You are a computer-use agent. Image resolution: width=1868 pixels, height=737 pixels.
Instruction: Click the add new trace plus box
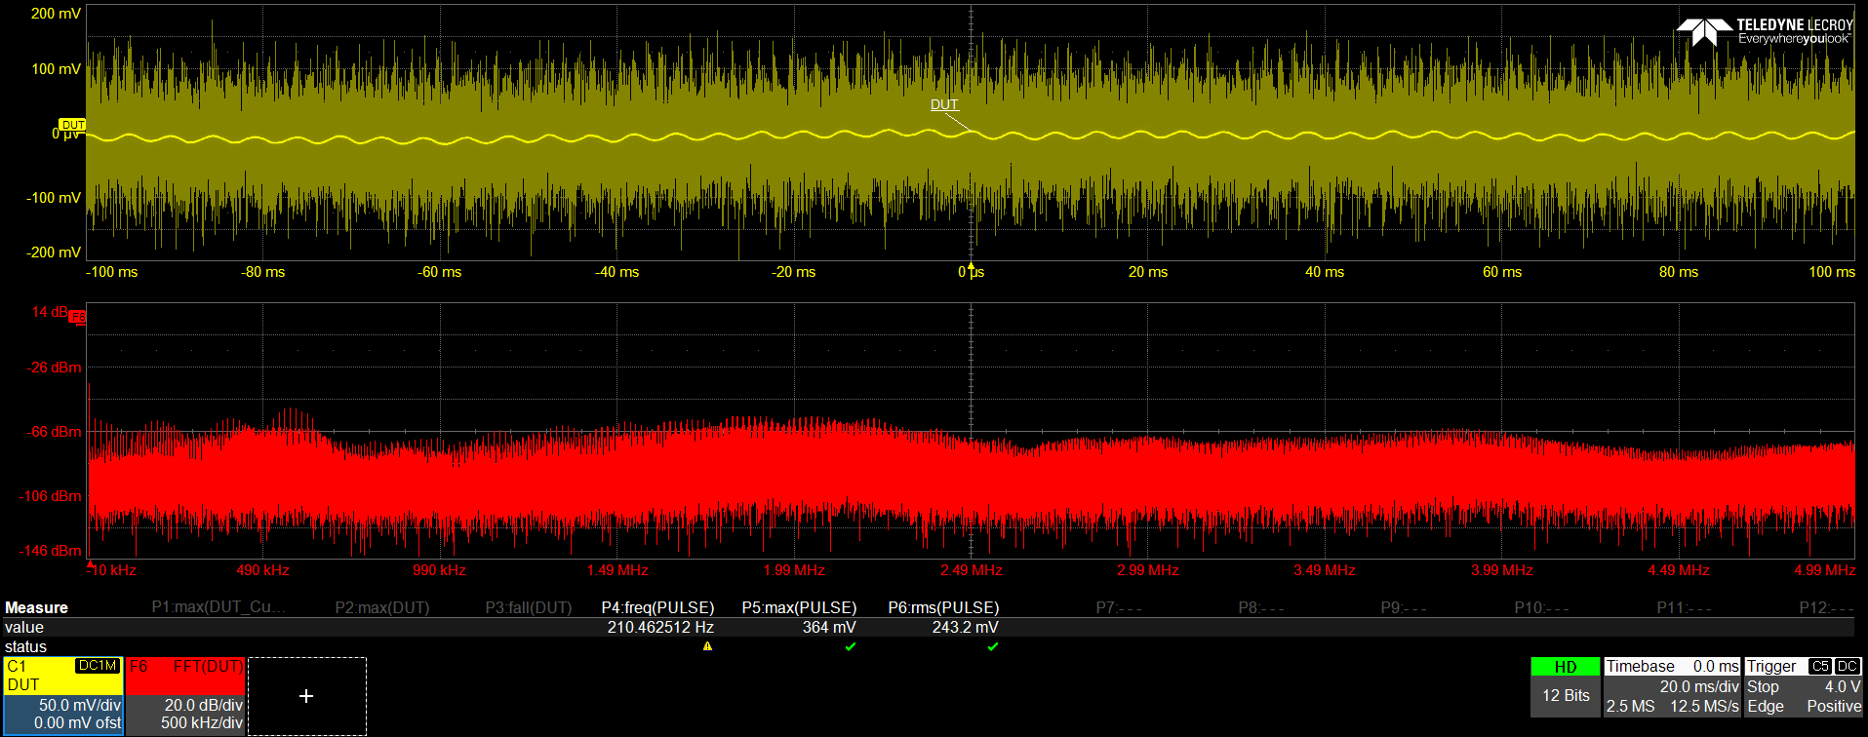click(306, 696)
